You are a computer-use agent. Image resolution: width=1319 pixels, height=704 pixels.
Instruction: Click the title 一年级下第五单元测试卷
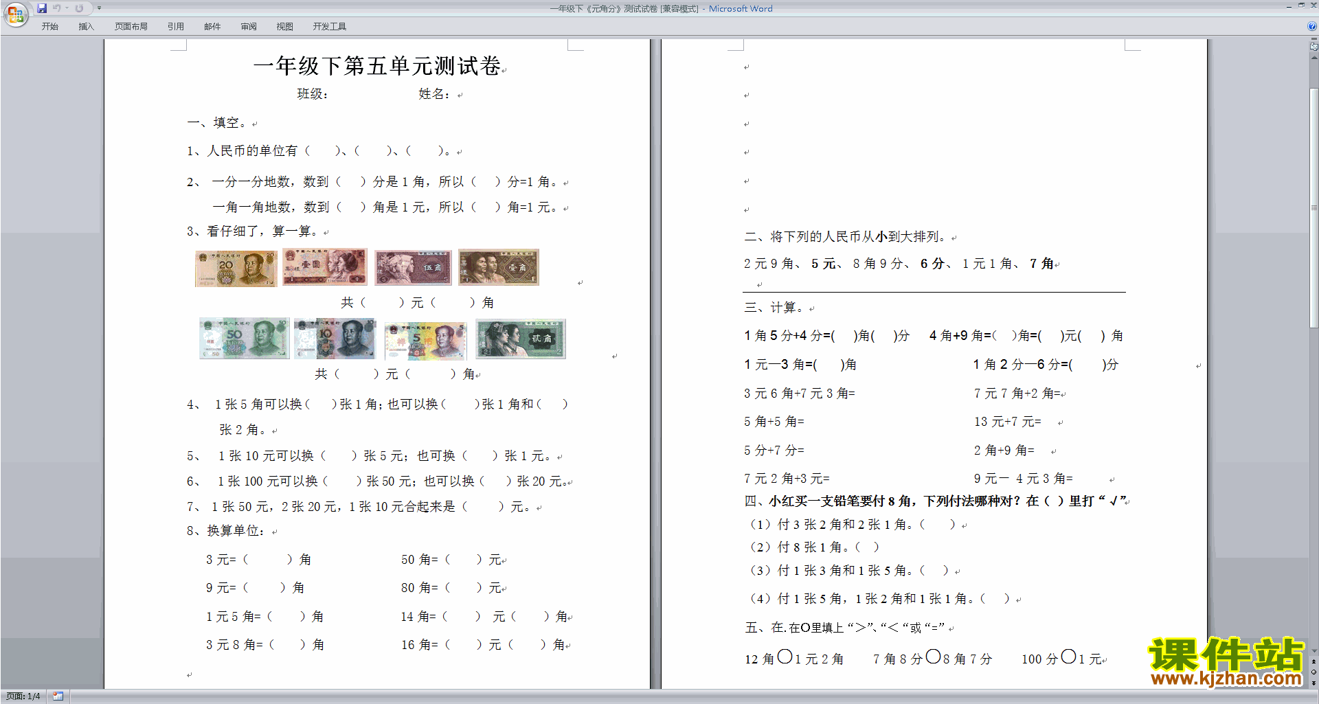point(377,66)
